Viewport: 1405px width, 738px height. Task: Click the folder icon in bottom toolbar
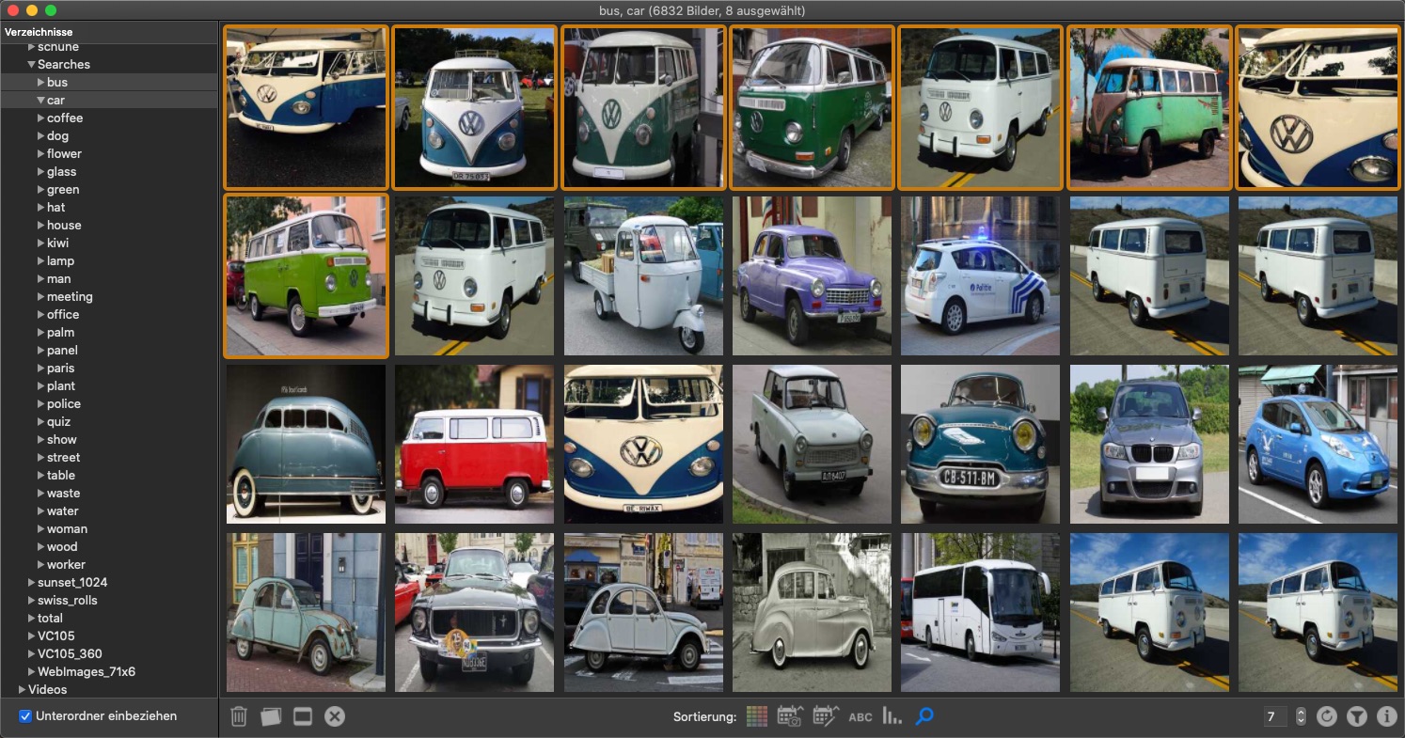[271, 716]
